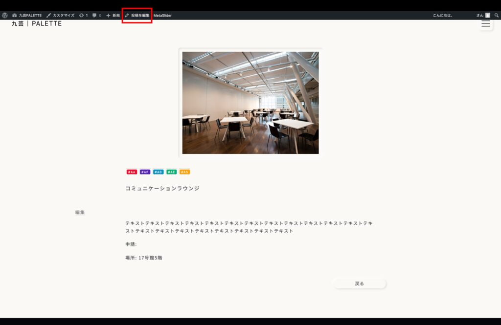The image size is (501, 325).
Task: Click 投稿を編集 to edit the post
Action: [137, 16]
